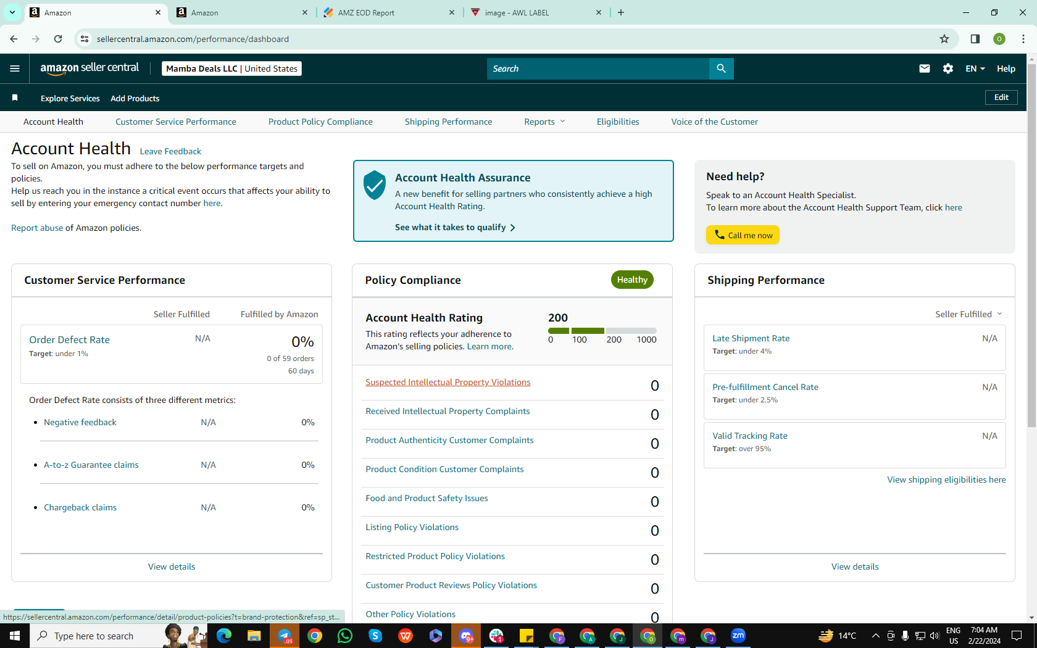Open the Chrome profile avatar
This screenshot has width=1037, height=648.
(999, 39)
